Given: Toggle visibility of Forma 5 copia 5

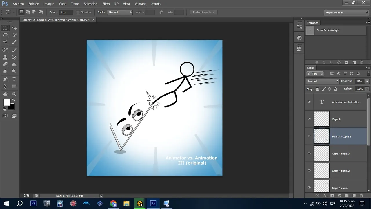Looking at the screenshot, I should coord(309,136).
